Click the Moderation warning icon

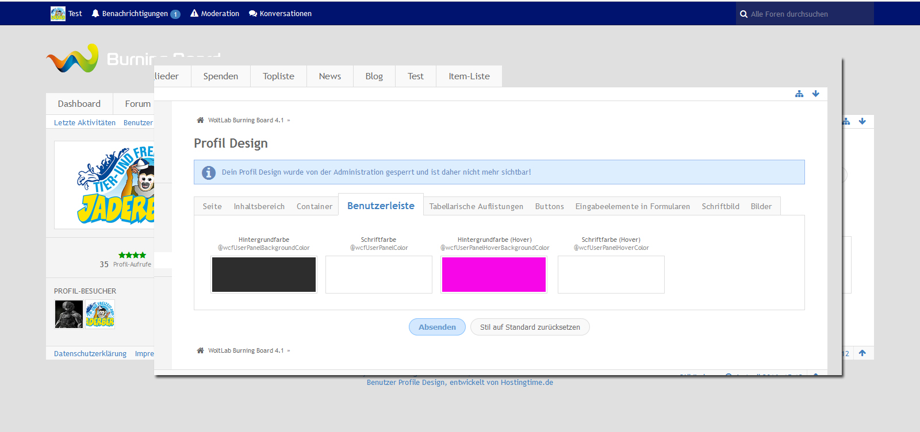pos(194,13)
